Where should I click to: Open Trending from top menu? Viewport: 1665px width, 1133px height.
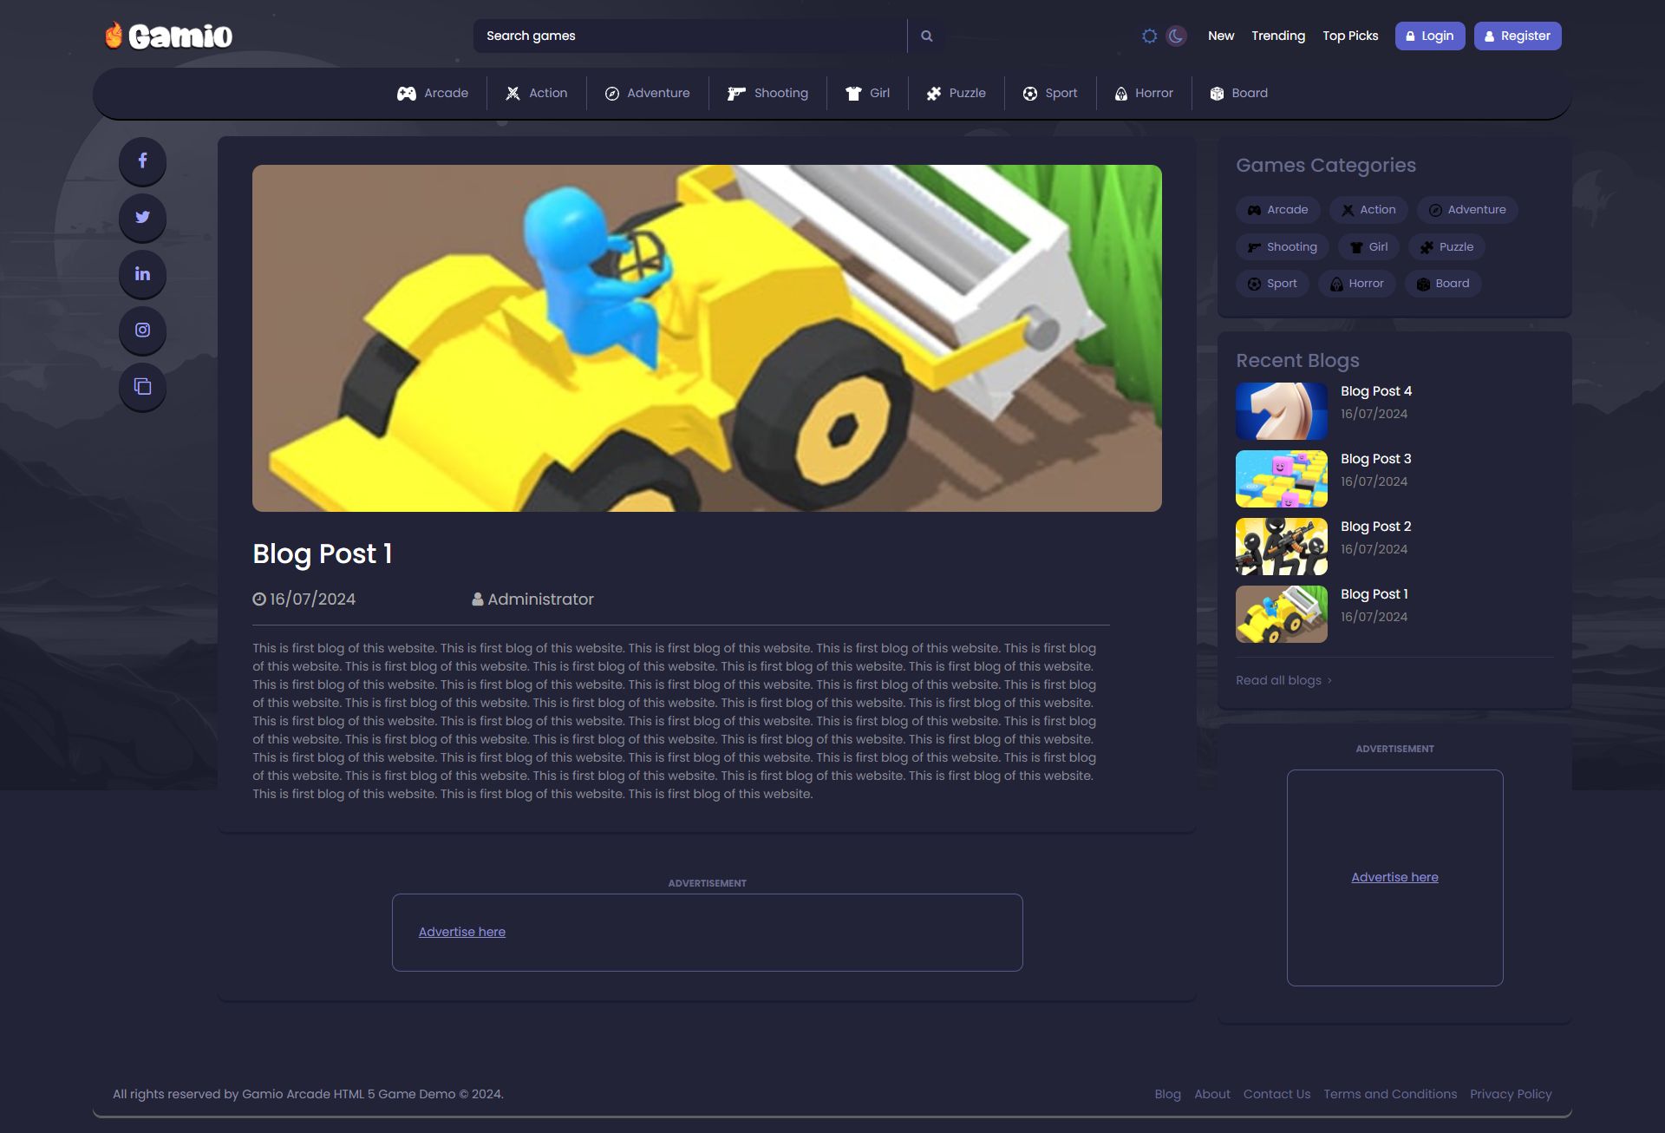tap(1277, 36)
